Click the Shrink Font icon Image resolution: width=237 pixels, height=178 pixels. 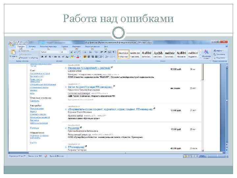75,52
